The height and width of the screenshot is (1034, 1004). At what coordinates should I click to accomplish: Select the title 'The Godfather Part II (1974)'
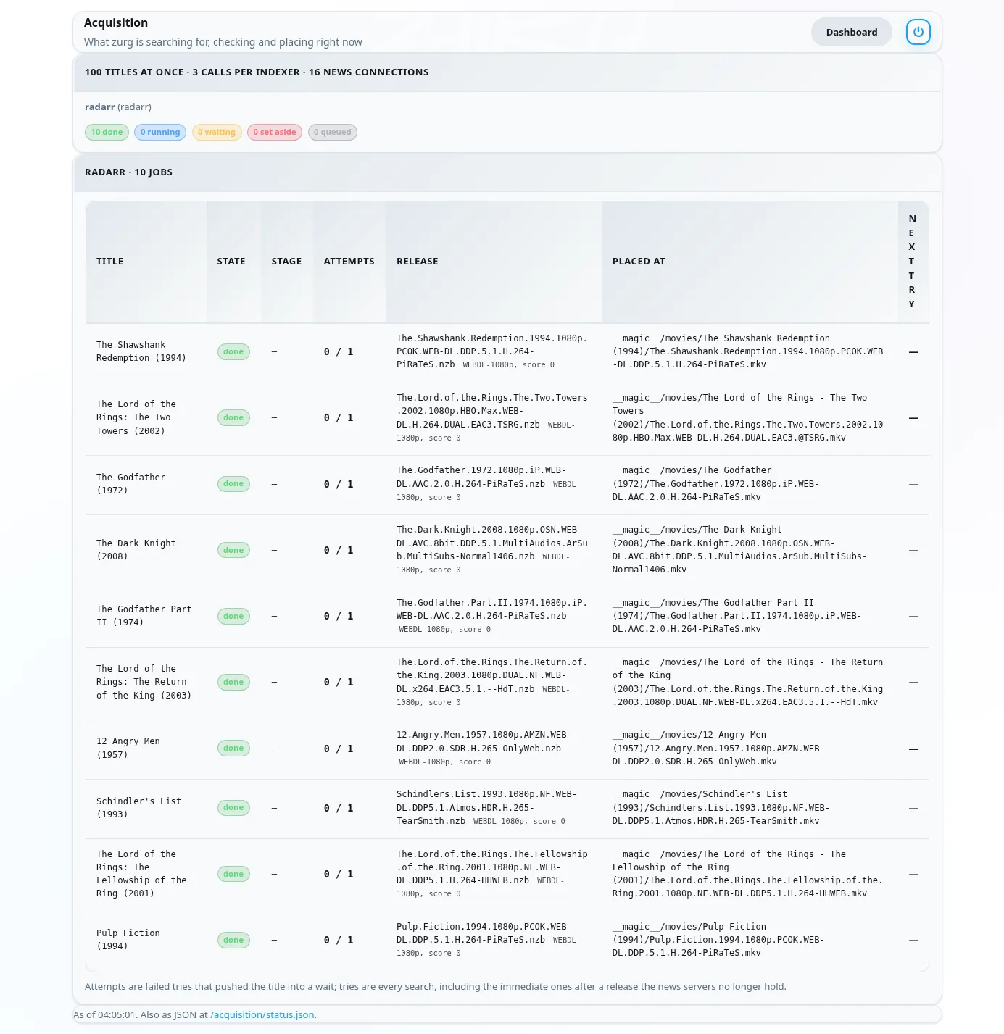[x=144, y=616]
